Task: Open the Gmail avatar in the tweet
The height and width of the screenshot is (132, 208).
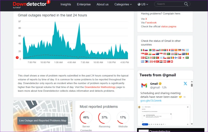Action: (x=144, y=85)
